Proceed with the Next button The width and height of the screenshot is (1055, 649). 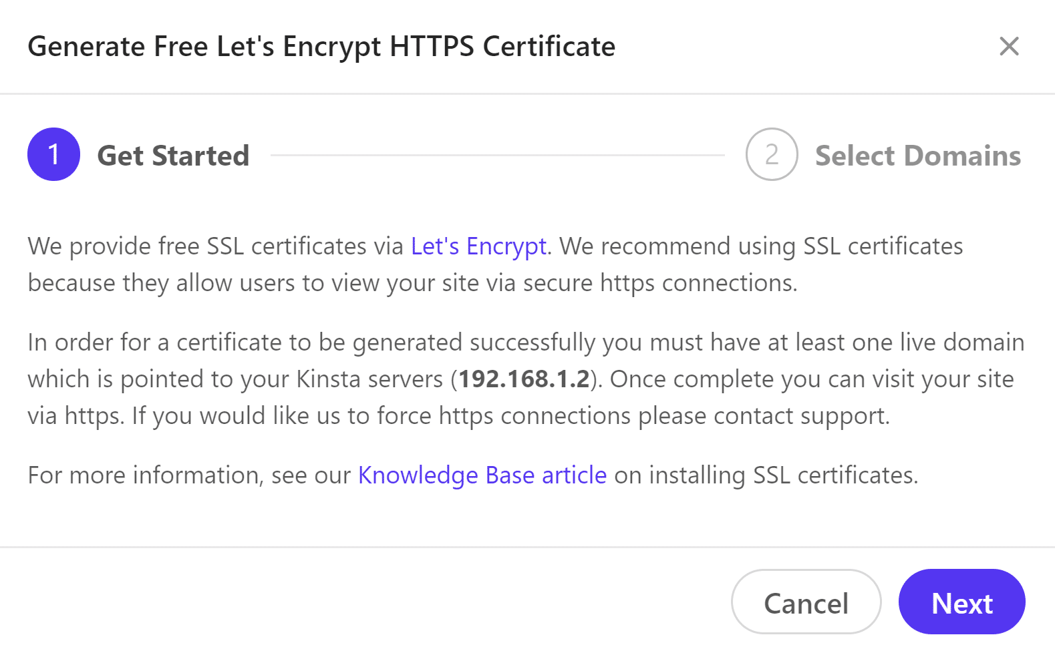tap(961, 602)
